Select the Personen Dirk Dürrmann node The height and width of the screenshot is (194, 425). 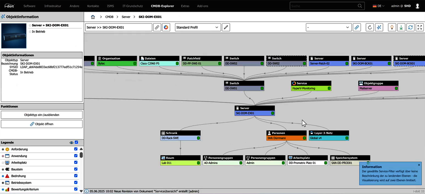click(x=287, y=135)
